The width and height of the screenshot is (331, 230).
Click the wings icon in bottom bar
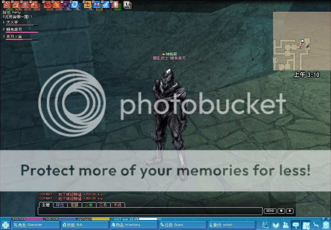(276, 225)
